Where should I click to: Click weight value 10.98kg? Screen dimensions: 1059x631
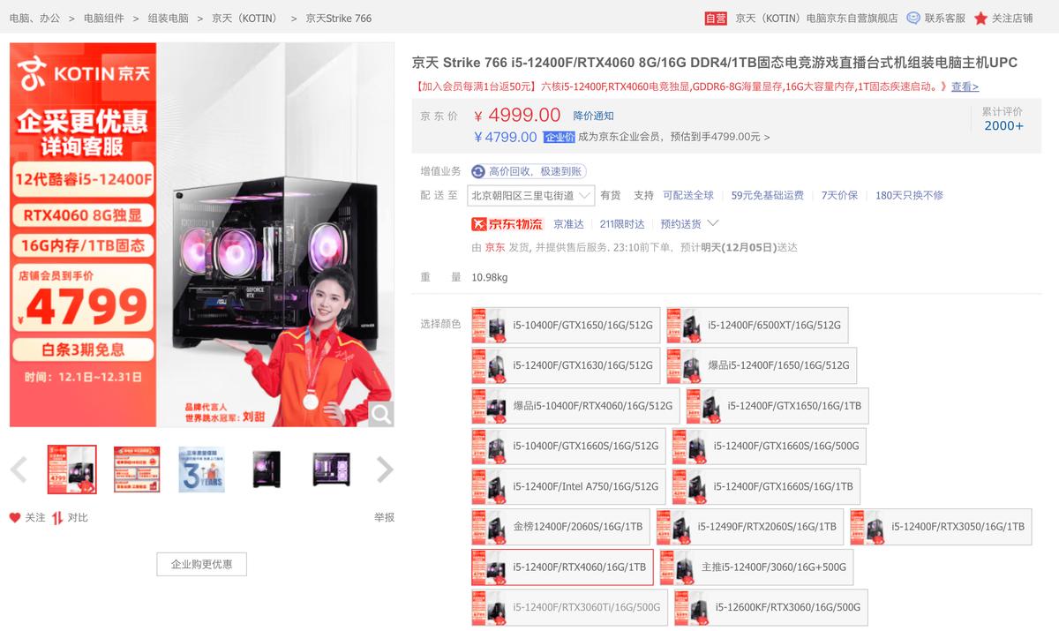coord(490,277)
